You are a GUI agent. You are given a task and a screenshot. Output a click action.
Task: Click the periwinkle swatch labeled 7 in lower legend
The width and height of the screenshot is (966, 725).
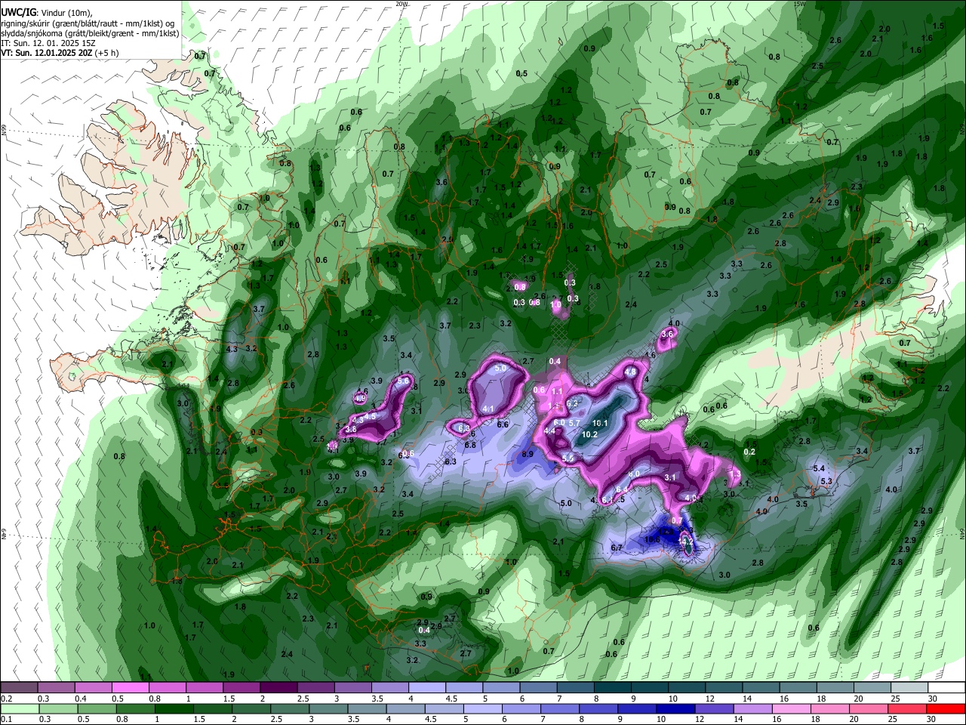(560, 708)
